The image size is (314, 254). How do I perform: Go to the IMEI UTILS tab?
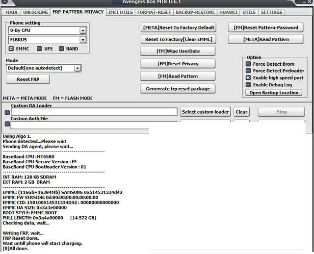pos(120,12)
